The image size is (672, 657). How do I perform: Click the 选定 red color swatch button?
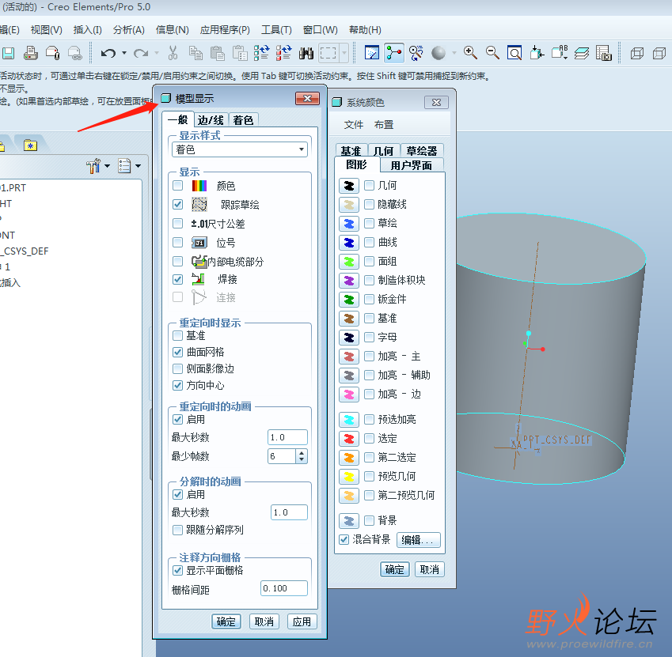pos(349,439)
